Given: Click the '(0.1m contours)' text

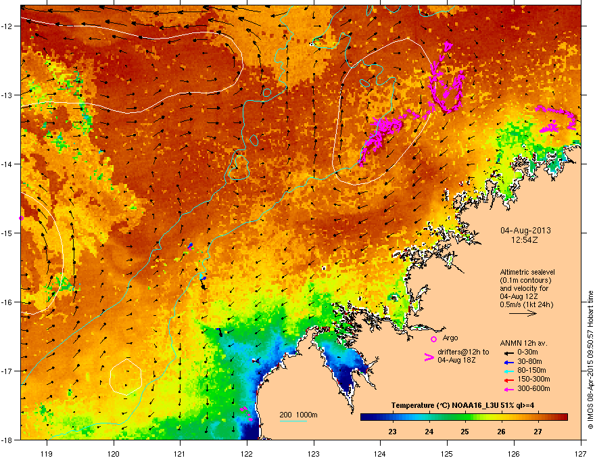Looking at the screenshot, I should click(525, 281).
